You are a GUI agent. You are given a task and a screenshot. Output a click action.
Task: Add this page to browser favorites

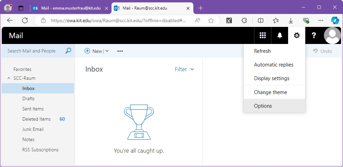(x=211, y=20)
